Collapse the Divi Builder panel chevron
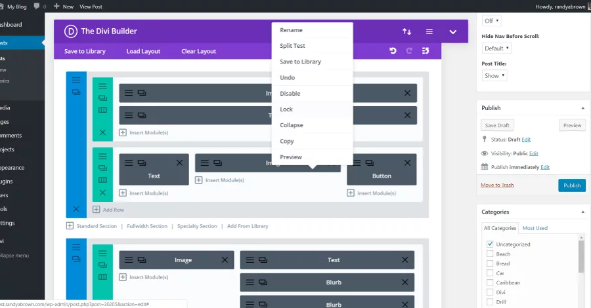Image resolution: width=591 pixels, height=308 pixels. (x=452, y=32)
